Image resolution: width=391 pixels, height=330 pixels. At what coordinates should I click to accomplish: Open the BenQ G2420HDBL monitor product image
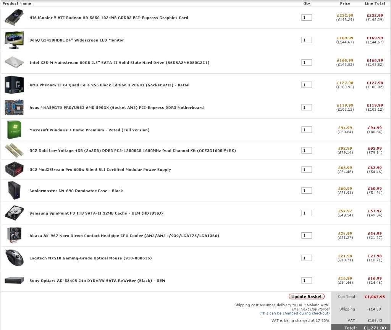(14, 40)
